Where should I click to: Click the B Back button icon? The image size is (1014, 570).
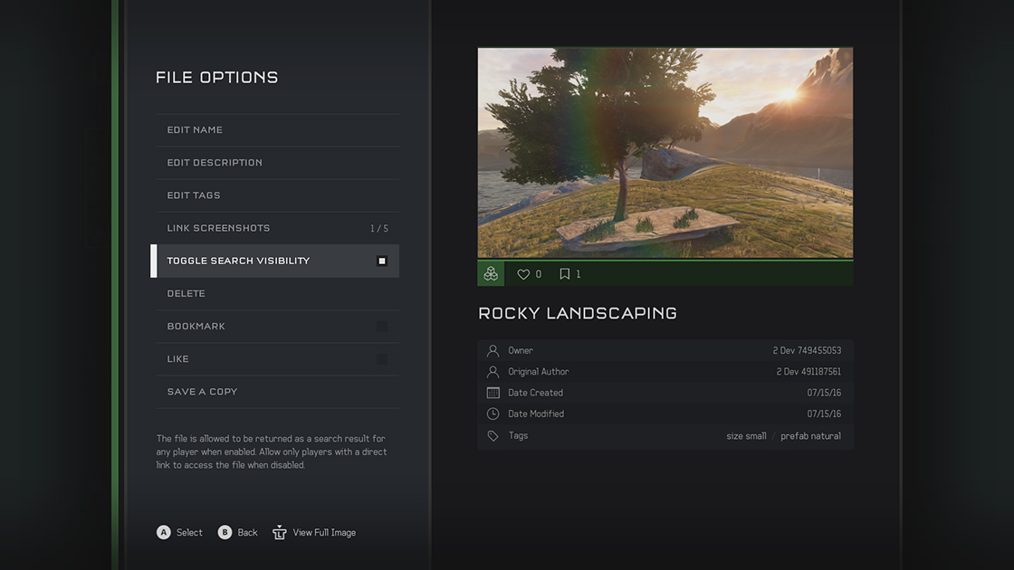[225, 532]
